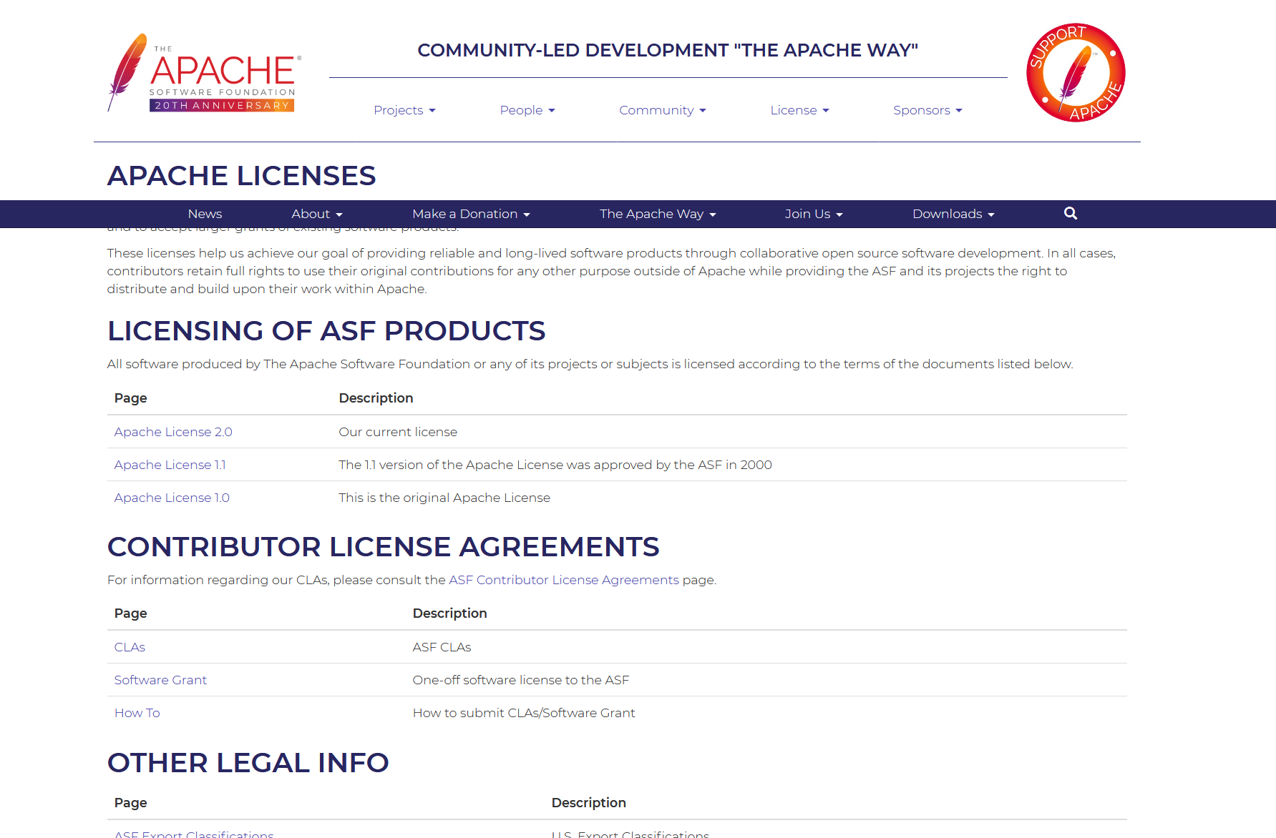The height and width of the screenshot is (838, 1276).
Task: Click the 'Licensing of ASF Products' heading
Action: 326,331
